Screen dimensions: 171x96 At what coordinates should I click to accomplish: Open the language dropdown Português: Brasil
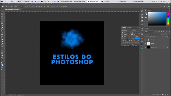coord(126,45)
